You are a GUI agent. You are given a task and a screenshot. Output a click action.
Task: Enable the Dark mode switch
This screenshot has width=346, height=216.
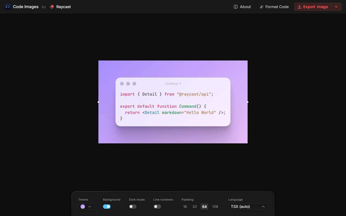click(x=133, y=207)
